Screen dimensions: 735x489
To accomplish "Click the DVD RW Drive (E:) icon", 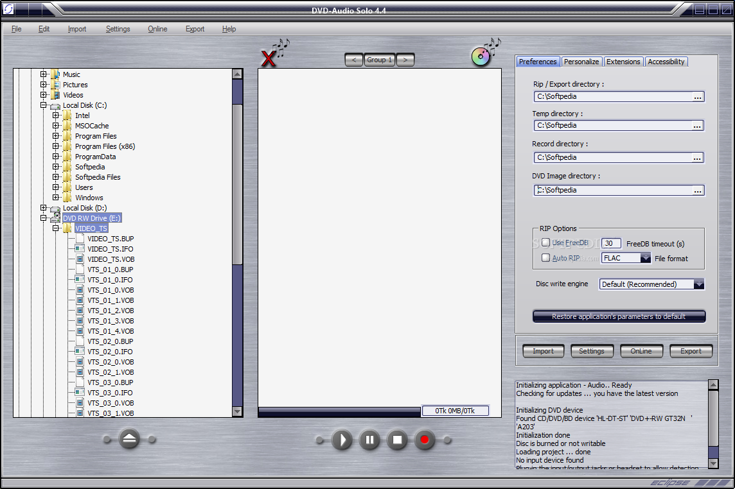I will [x=55, y=218].
